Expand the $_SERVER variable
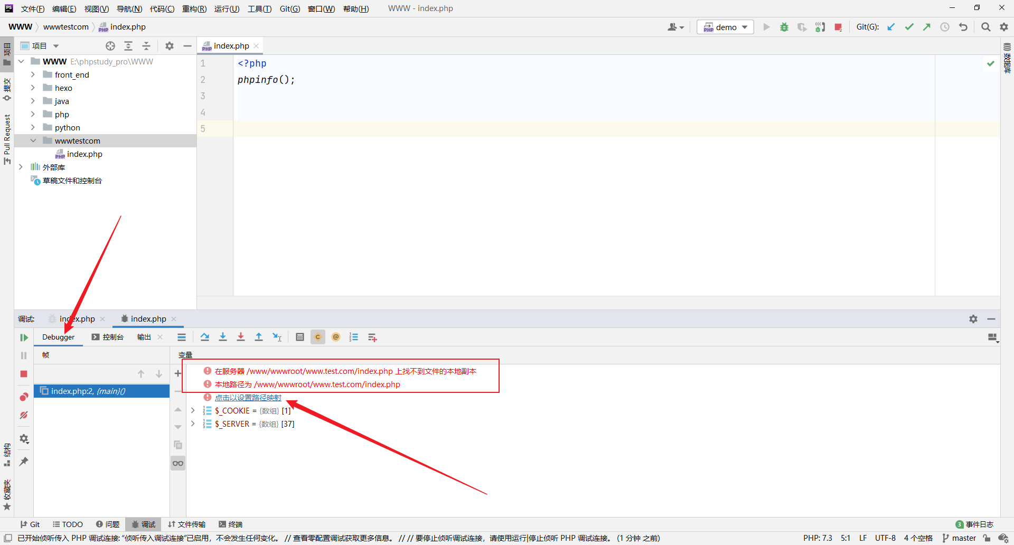This screenshot has height=545, width=1014. (193, 424)
